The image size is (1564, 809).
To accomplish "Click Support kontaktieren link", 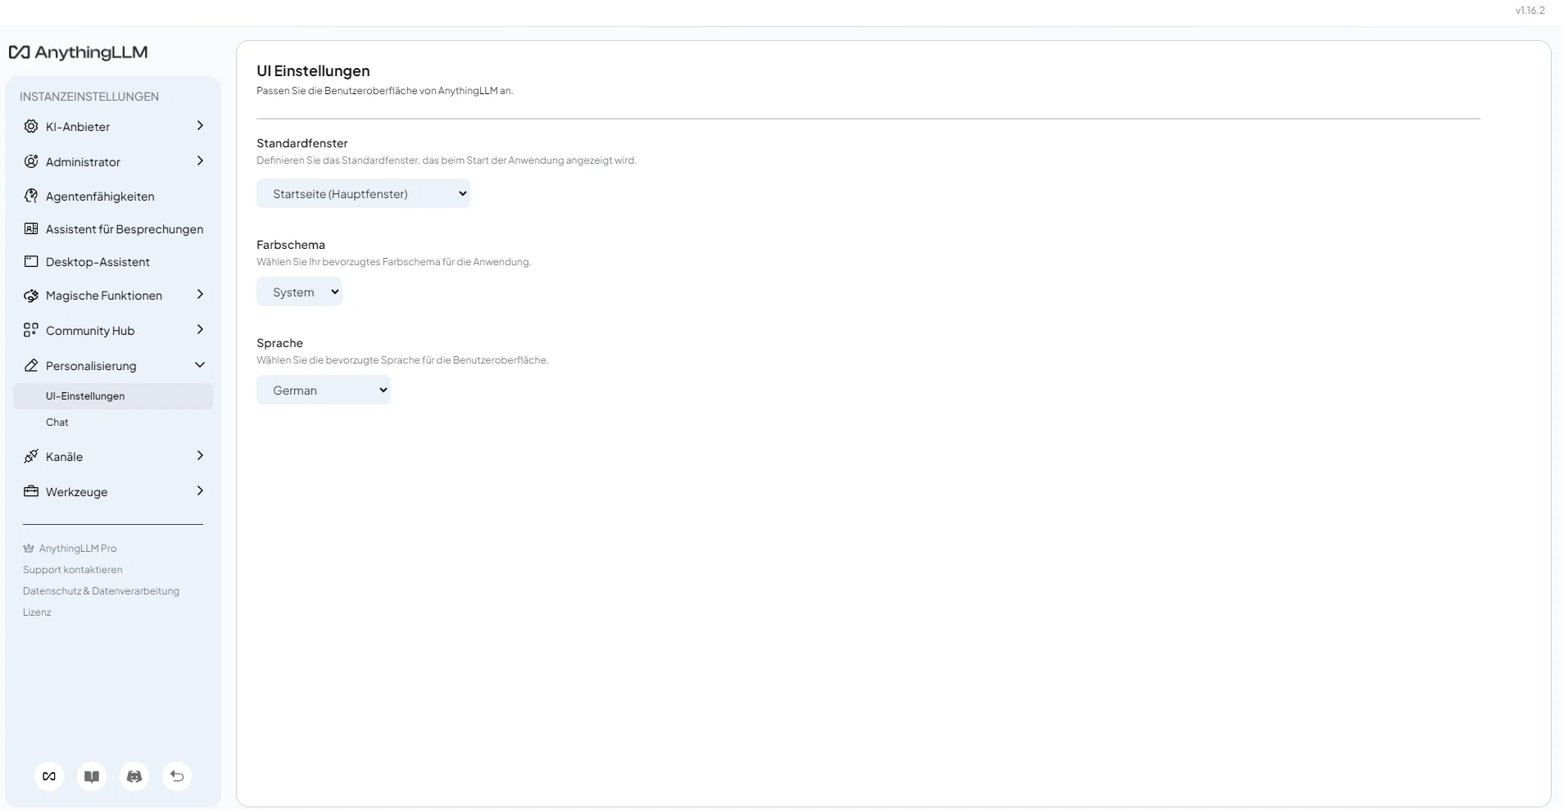I will point(73,570).
